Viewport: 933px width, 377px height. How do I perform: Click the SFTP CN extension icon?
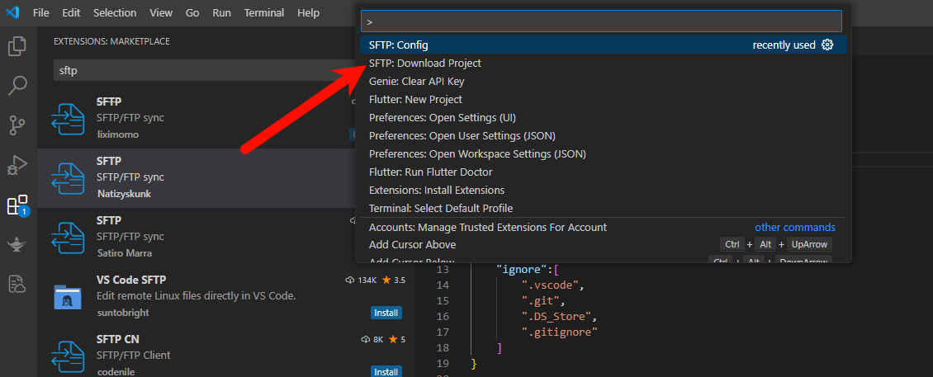click(67, 356)
